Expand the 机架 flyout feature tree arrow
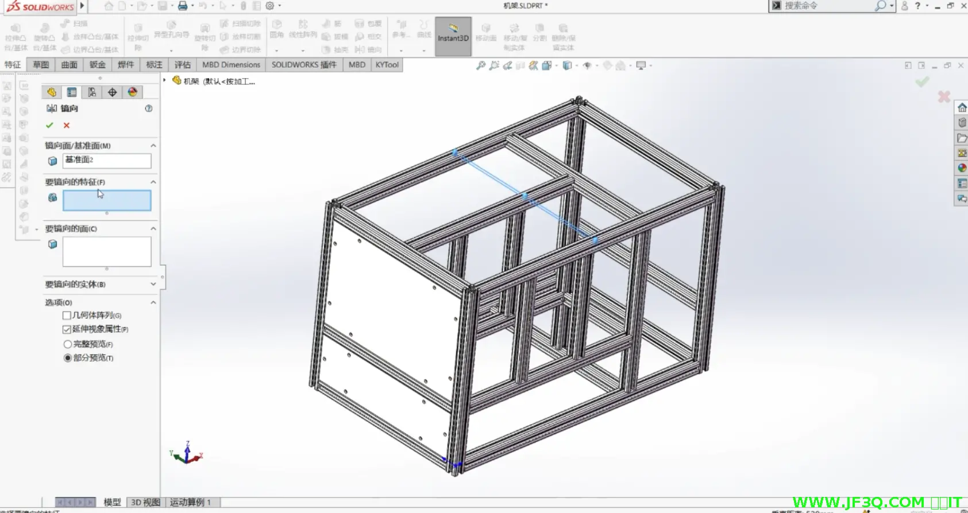Viewport: 968px width, 513px height. (x=165, y=80)
